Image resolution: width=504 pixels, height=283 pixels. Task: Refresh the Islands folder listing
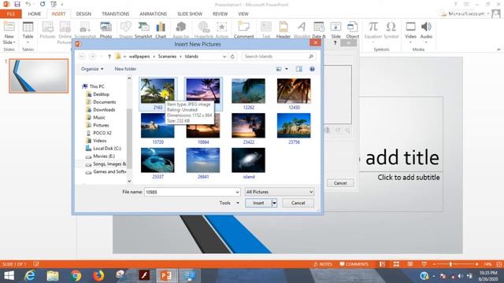(x=232, y=57)
